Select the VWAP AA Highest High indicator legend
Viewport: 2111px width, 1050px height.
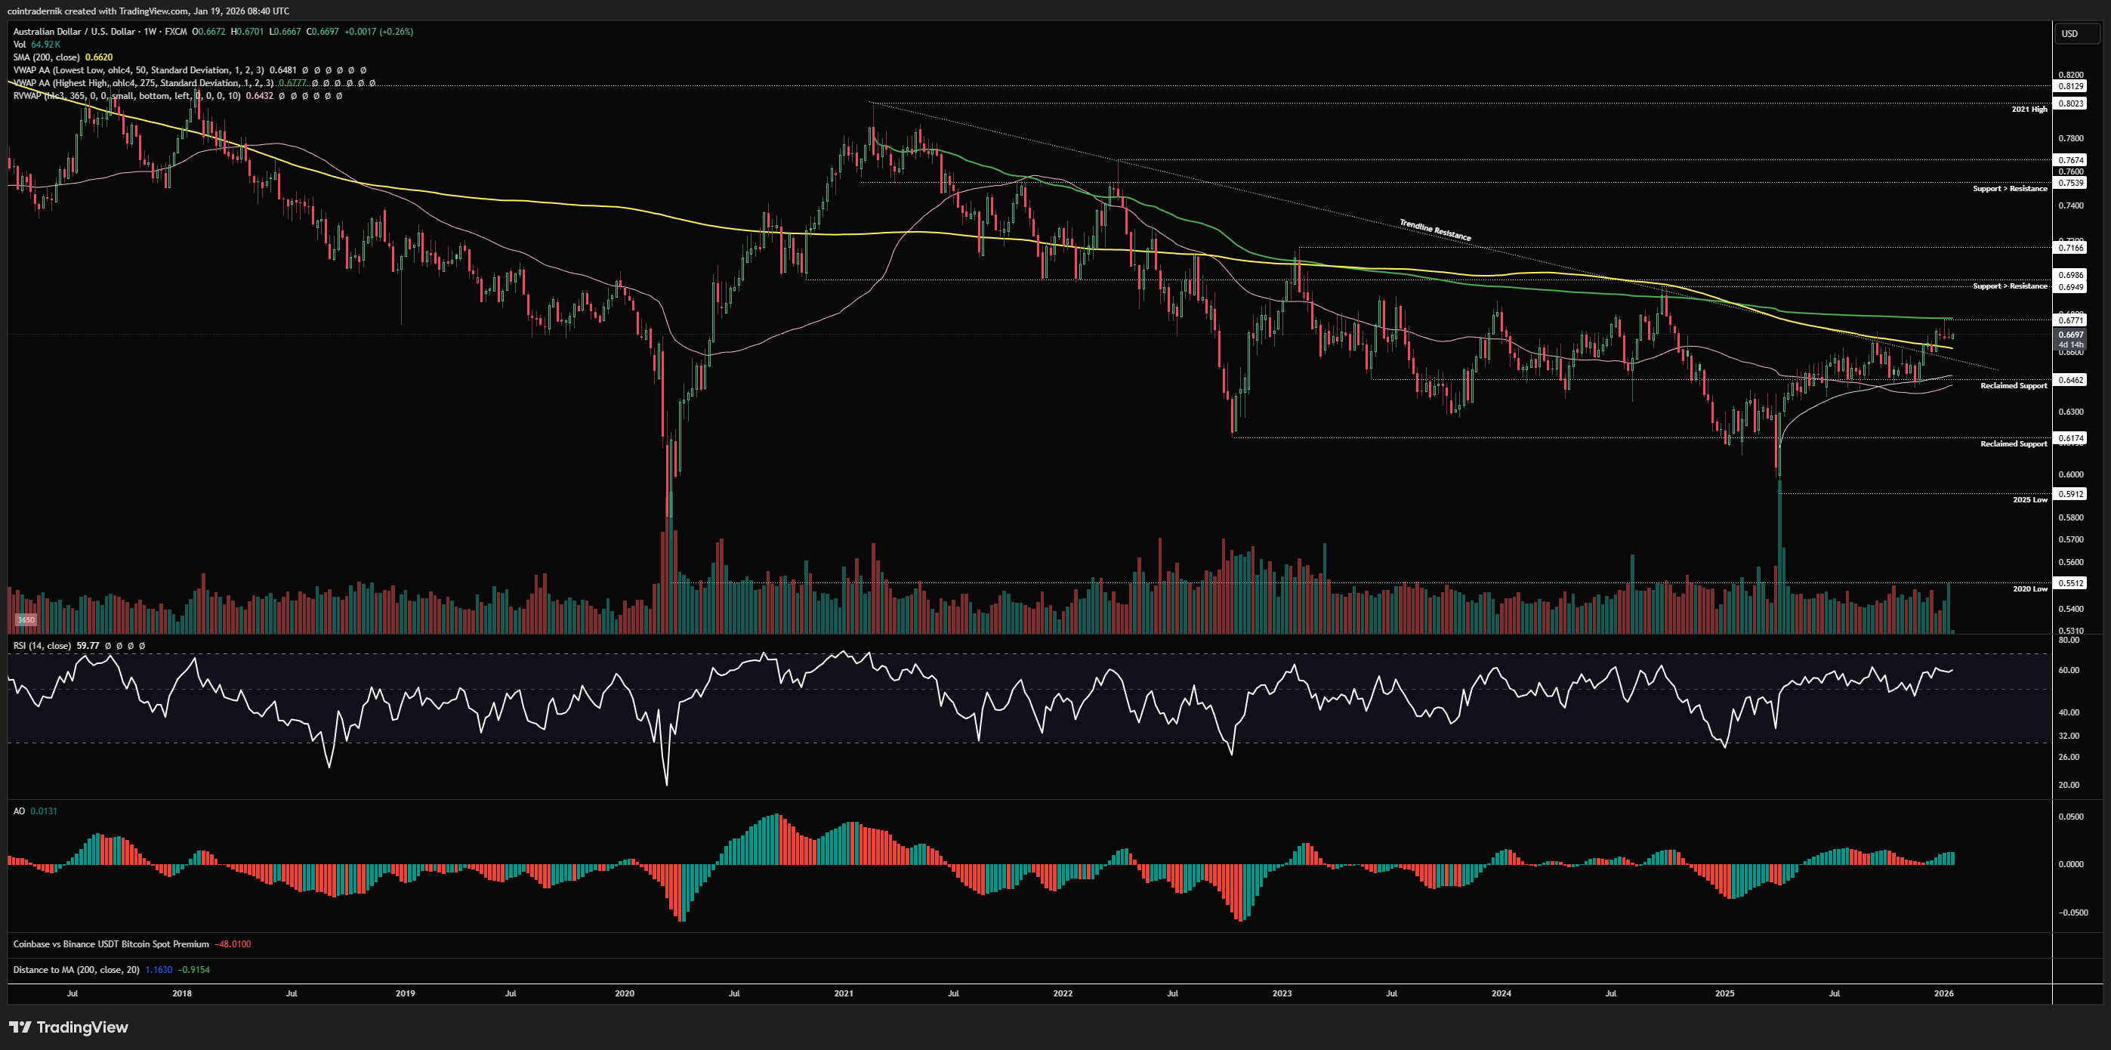click(x=144, y=83)
